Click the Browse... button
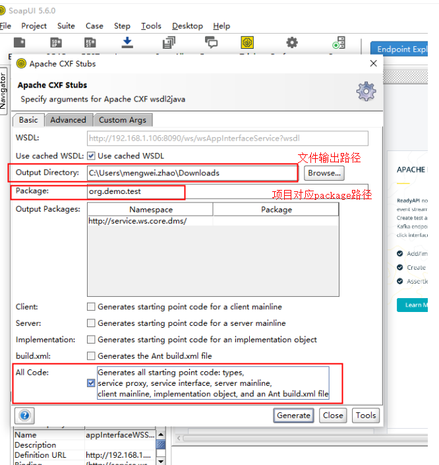The height and width of the screenshot is (465, 439). coord(324,173)
